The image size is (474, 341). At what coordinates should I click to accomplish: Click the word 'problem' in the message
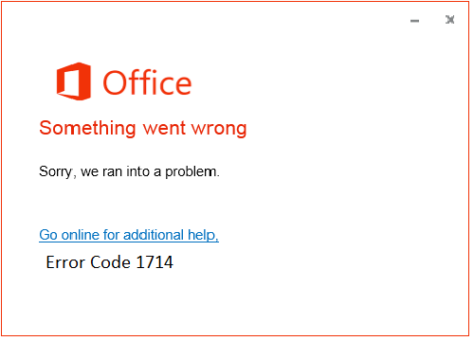pos(191,172)
